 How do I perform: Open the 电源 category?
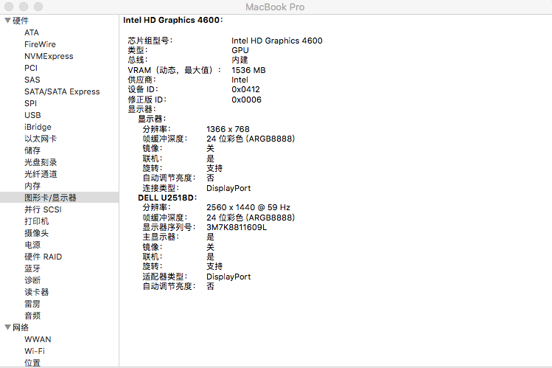tap(32, 245)
